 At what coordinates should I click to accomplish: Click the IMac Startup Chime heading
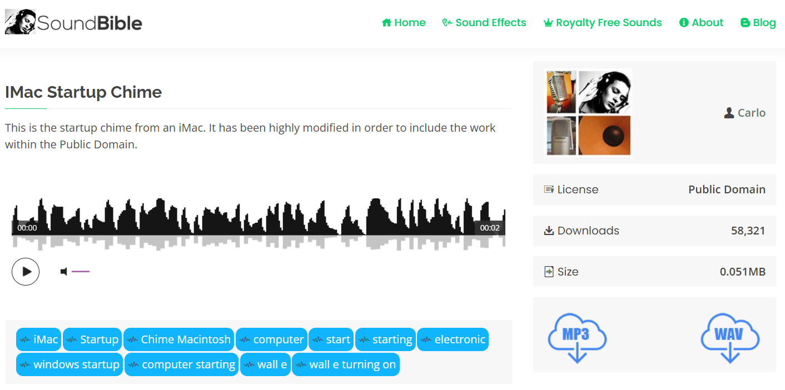click(83, 92)
